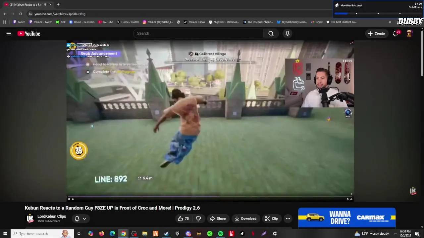Viewport: 424px width, 238px height.
Task: Download the video
Action: pos(246,218)
